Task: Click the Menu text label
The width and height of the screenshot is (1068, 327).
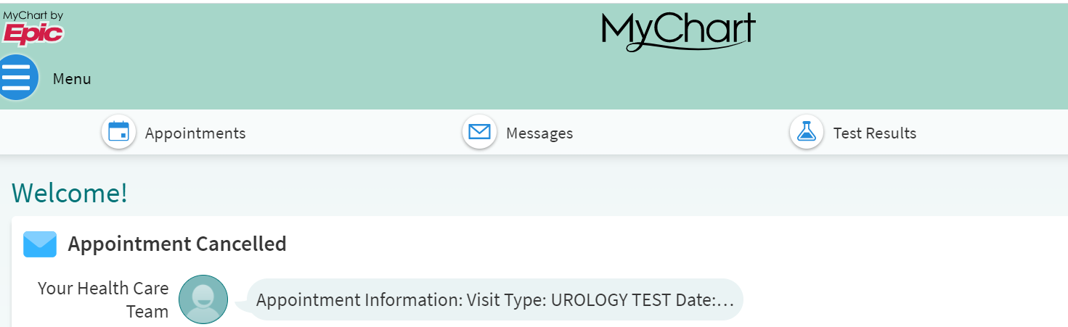Action: coord(72,79)
